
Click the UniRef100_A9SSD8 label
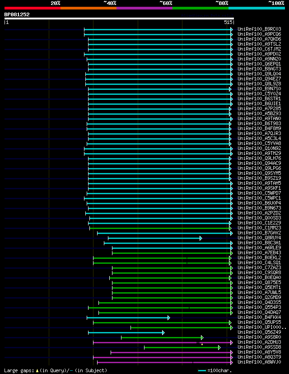point(259,347)
